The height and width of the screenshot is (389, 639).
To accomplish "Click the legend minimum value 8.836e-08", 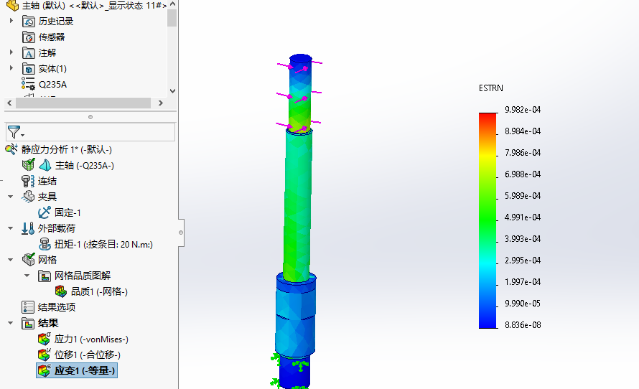I will pos(523,325).
